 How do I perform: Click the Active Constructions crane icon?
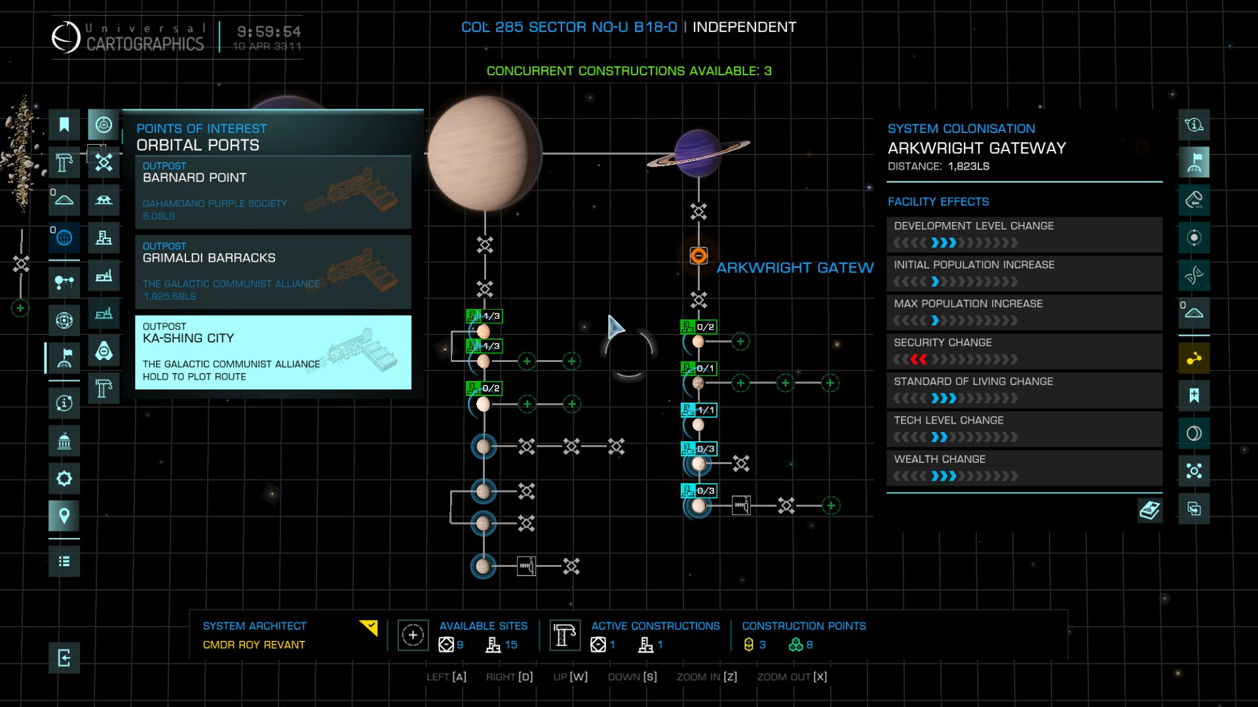(565, 635)
